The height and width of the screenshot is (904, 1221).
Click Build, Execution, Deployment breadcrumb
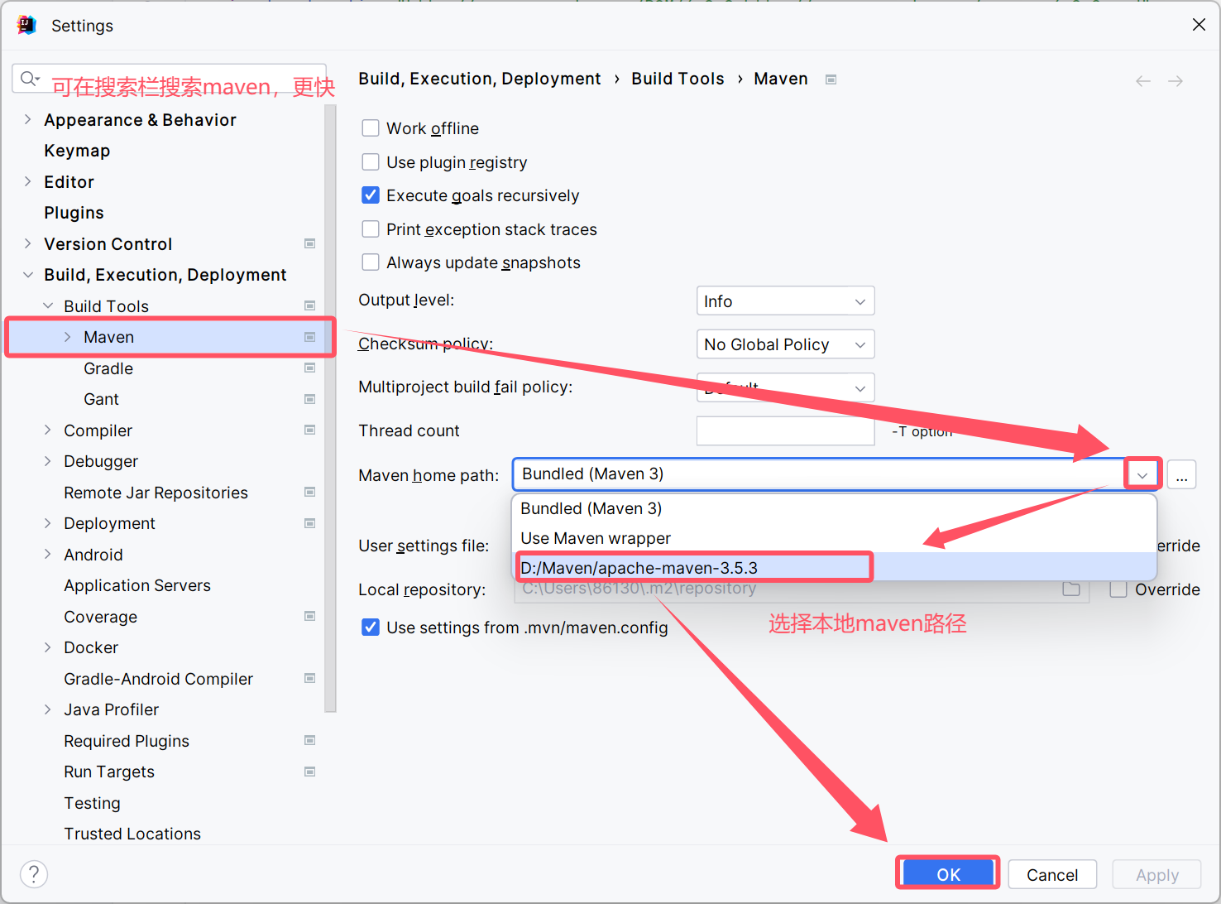(x=479, y=79)
